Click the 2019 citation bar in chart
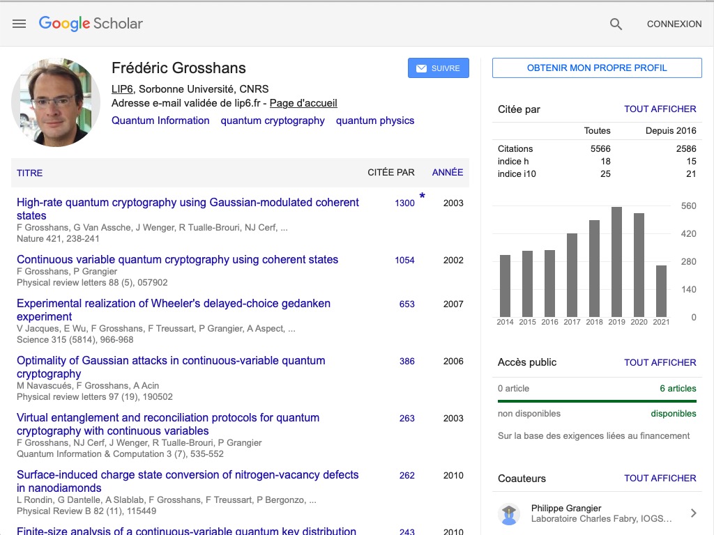Image resolution: width=714 pixels, height=535 pixels. 616,262
